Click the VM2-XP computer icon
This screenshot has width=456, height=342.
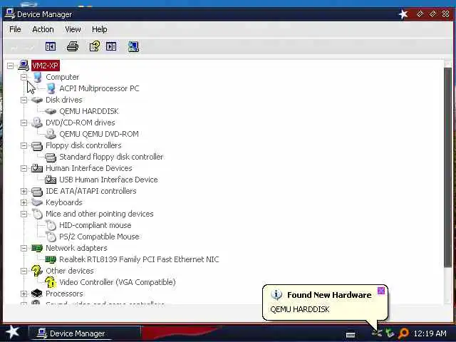pos(24,66)
